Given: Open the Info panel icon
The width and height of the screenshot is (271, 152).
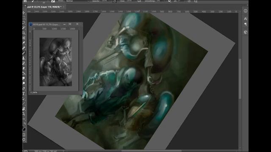Looking at the screenshot, I should coord(246,11).
